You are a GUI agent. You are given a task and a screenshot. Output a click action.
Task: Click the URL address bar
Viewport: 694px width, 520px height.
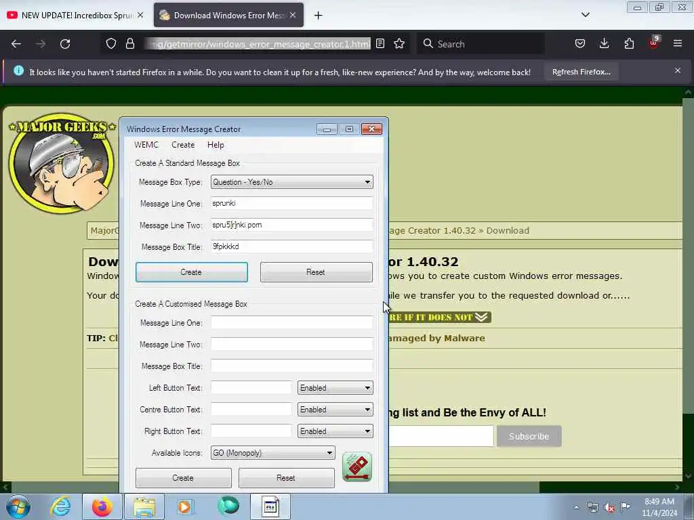coord(258,44)
